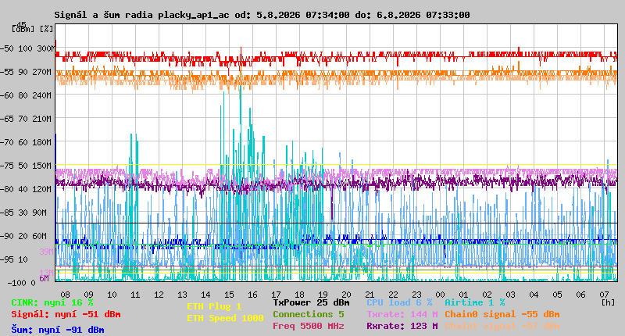This screenshot has width=625, height=336.
Task: Click the "23" hour label on the time axis
Action: pyautogui.click(x=416, y=295)
